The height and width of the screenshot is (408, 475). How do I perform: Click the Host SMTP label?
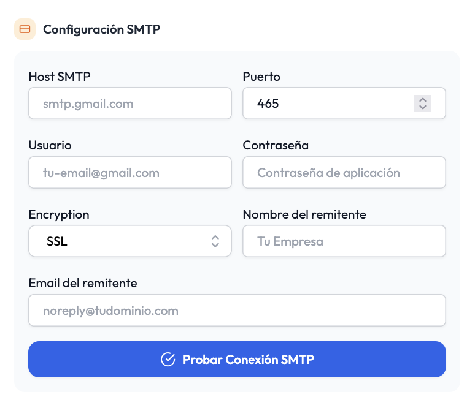pos(60,77)
